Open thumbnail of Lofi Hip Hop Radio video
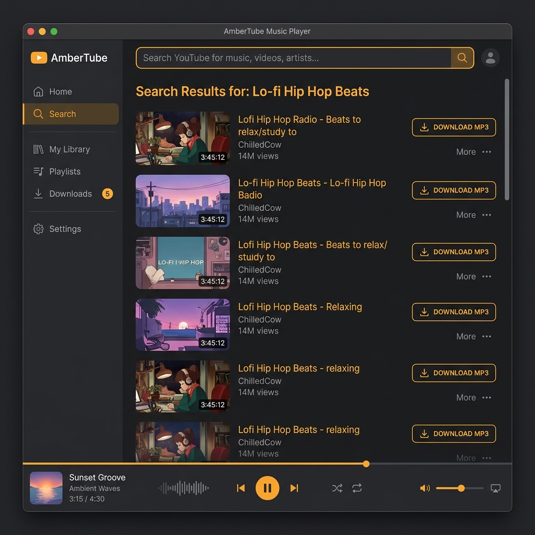The width and height of the screenshot is (535, 535). click(x=182, y=138)
